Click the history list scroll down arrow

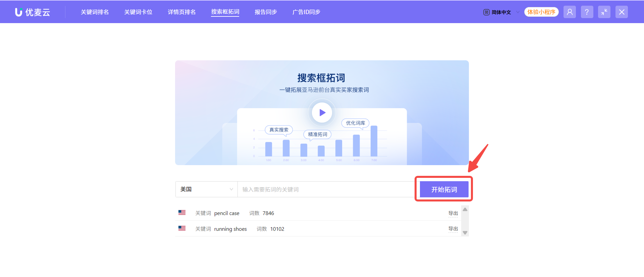[465, 232]
